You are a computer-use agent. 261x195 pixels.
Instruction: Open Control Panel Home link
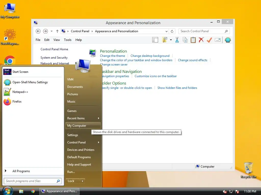[54, 49]
